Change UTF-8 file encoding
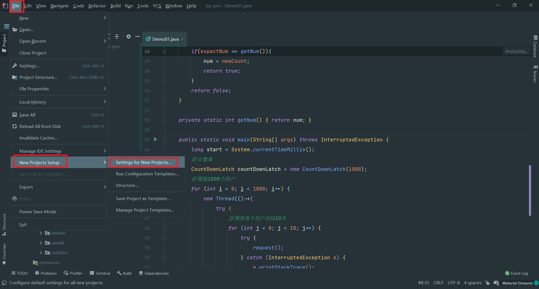 pyautogui.click(x=454, y=283)
